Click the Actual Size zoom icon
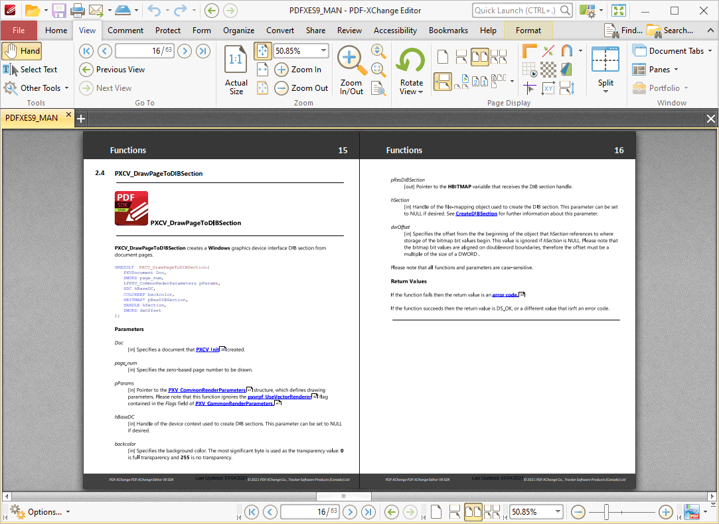 pos(236,70)
